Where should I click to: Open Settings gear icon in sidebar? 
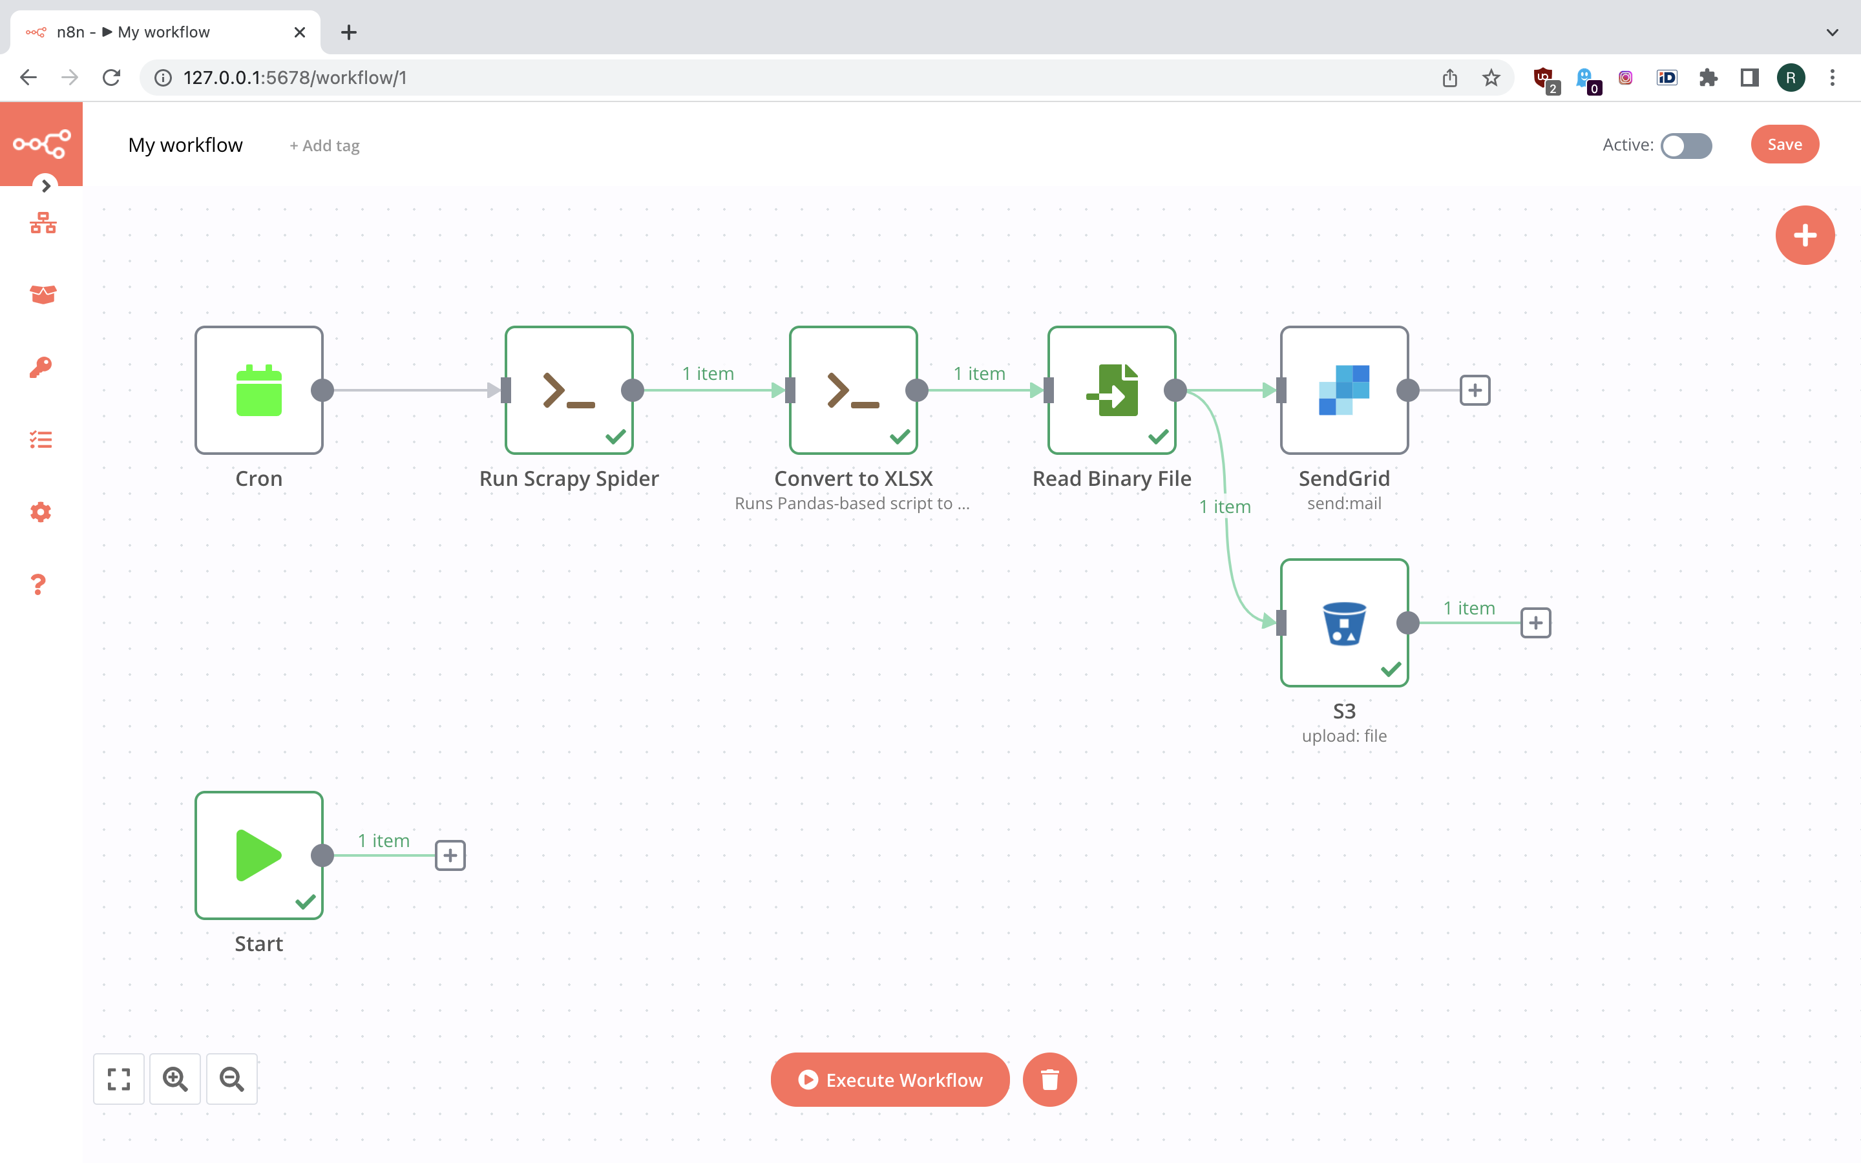tap(41, 512)
